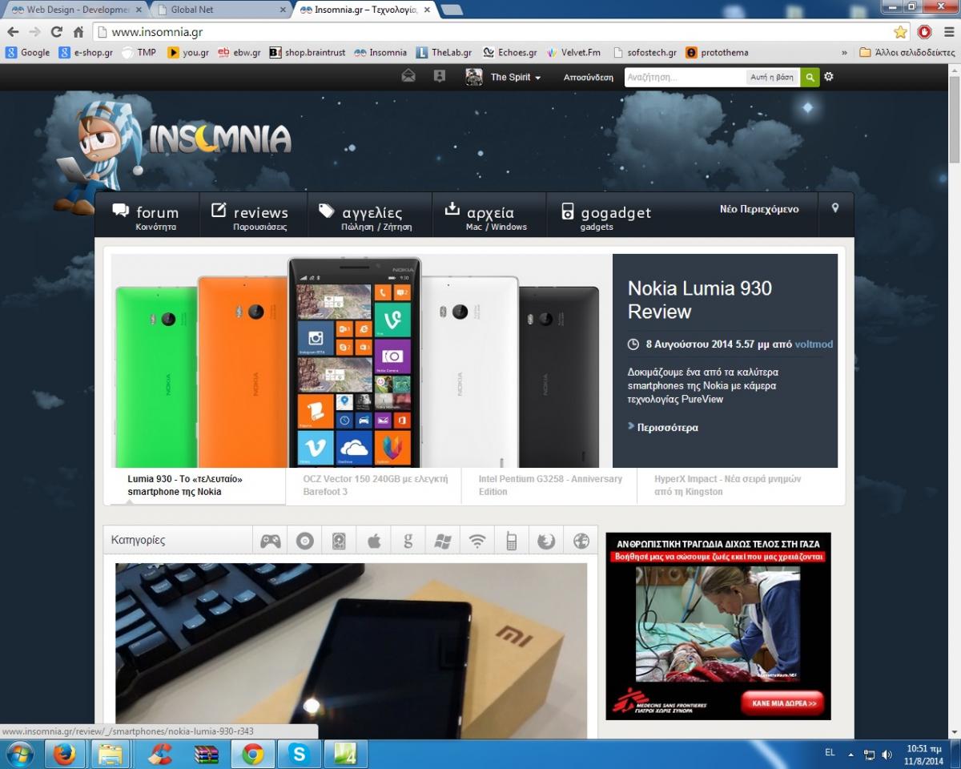Open WinRAR from the taskbar
The height and width of the screenshot is (769, 961).
click(x=207, y=754)
